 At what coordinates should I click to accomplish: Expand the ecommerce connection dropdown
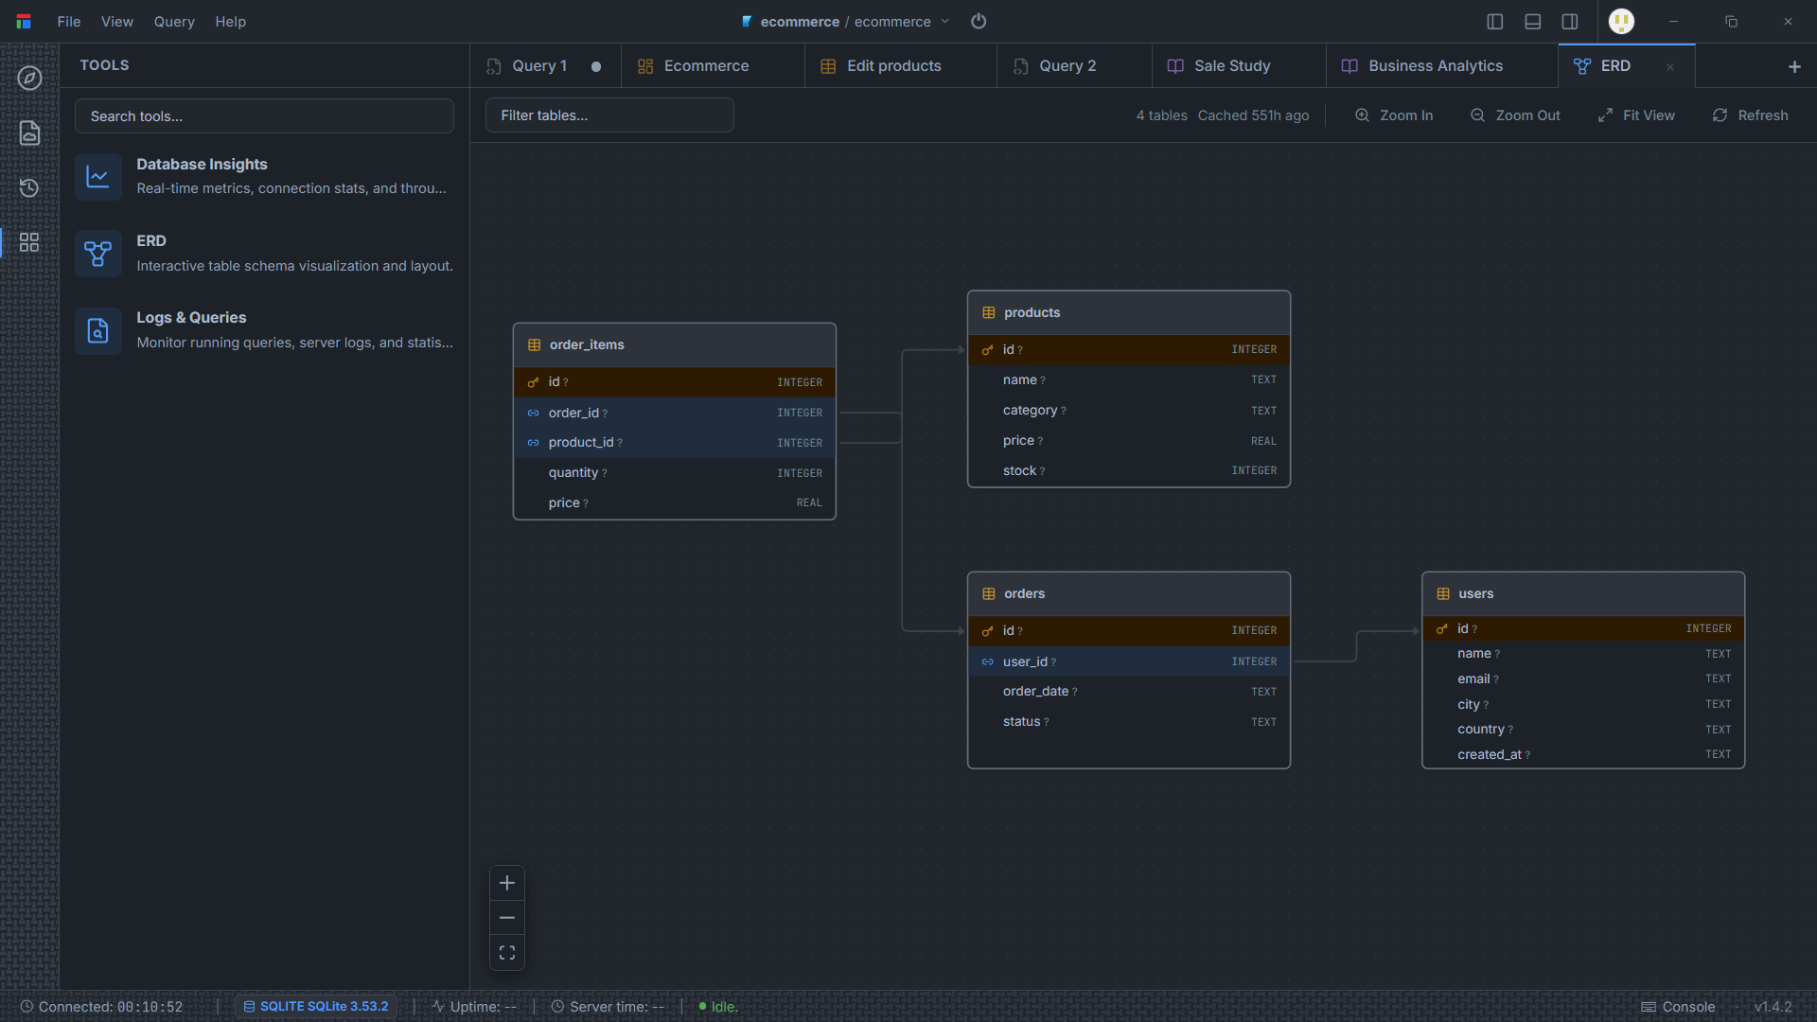944,21
